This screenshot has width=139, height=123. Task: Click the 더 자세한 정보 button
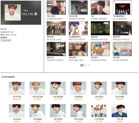(6, 40)
